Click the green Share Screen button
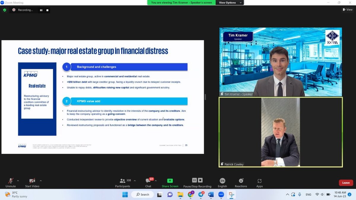The height and width of the screenshot is (200, 356). (170, 183)
